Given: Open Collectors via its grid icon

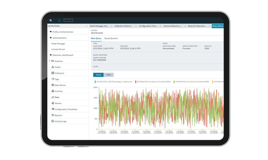Looking at the screenshot, I should [53, 73].
